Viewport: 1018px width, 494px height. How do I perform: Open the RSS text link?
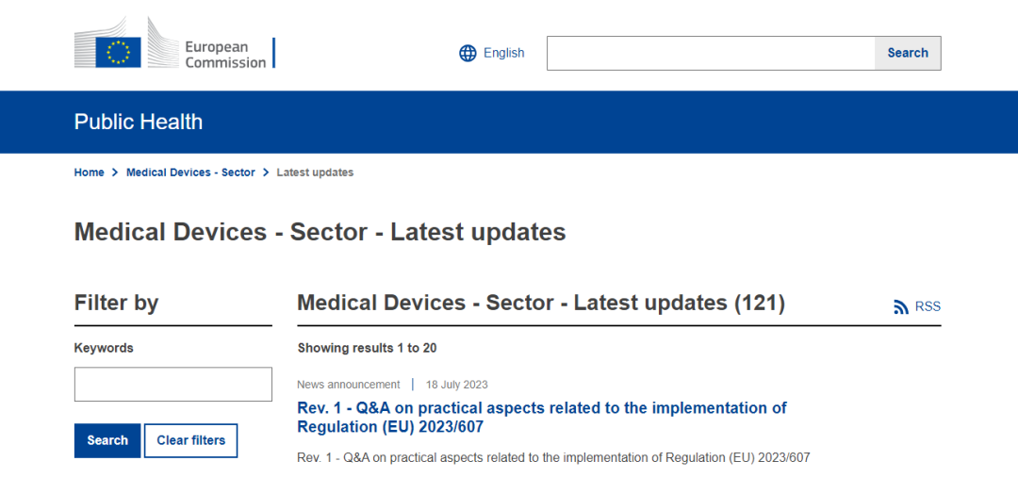point(928,306)
